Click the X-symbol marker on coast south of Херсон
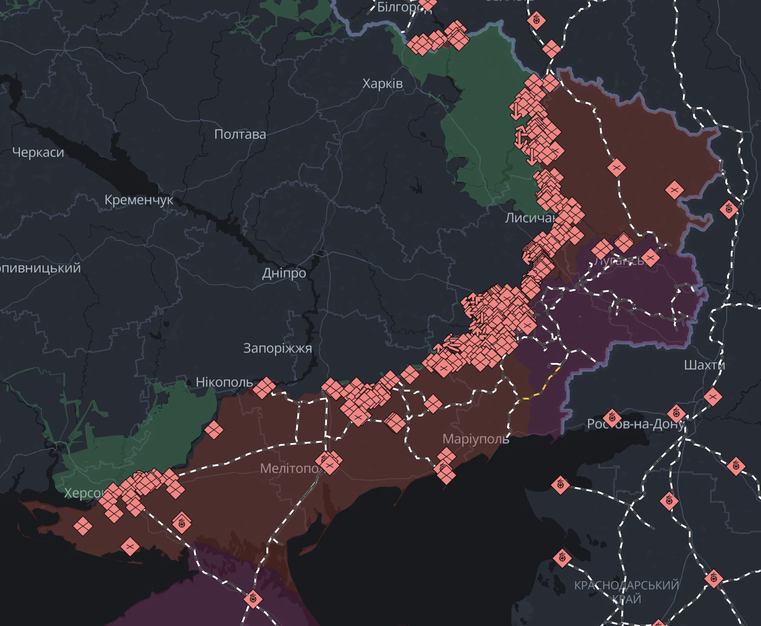 (x=130, y=546)
